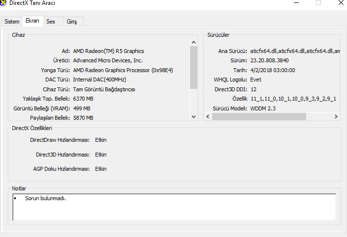
Task: Click WHQL Logolu value 'Evet'
Action: 255,79
